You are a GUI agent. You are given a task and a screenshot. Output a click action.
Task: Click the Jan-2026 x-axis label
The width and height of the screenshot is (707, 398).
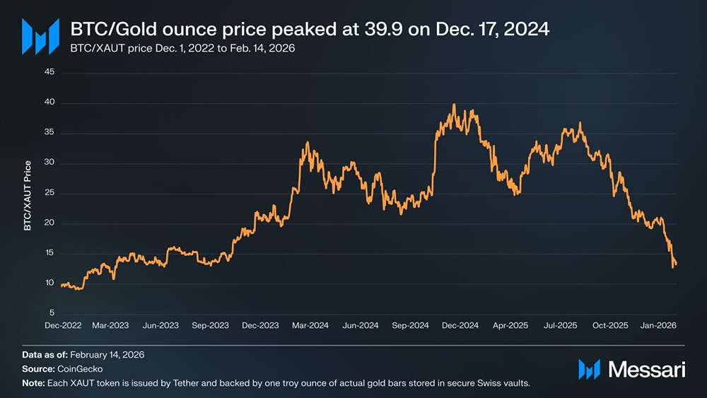(x=659, y=326)
